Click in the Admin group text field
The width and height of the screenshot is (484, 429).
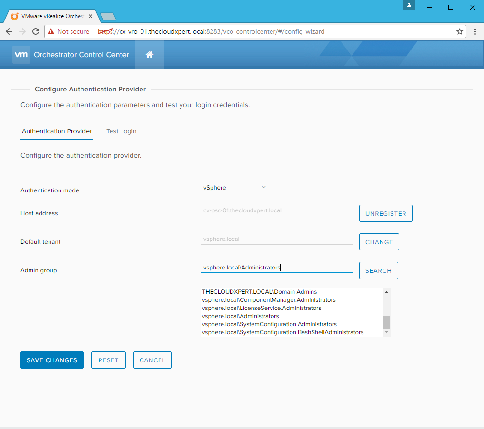coord(276,268)
